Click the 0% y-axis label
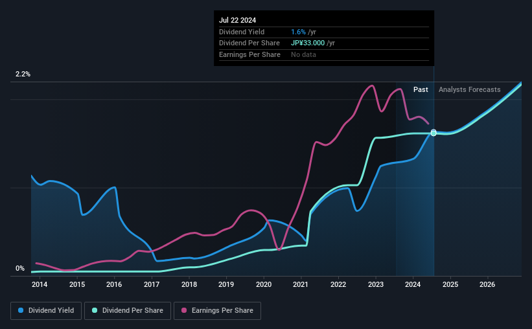 pos(20,268)
